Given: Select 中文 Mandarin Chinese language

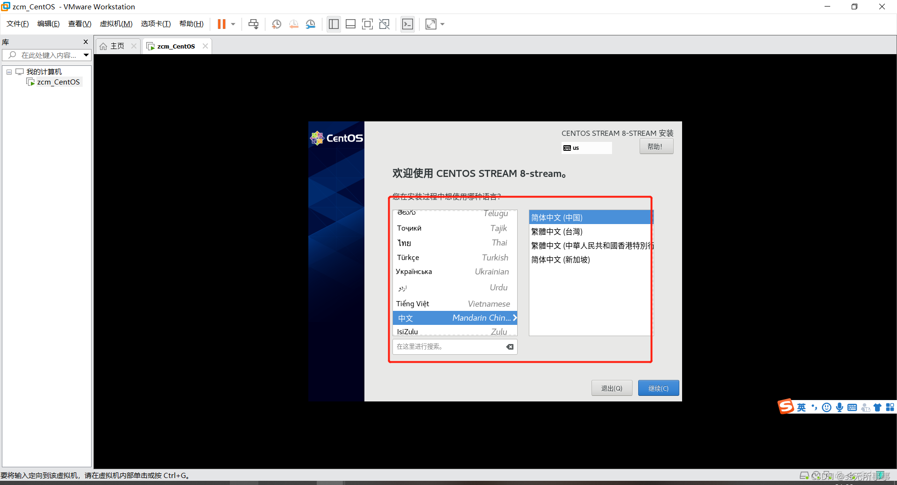Looking at the screenshot, I should [455, 318].
